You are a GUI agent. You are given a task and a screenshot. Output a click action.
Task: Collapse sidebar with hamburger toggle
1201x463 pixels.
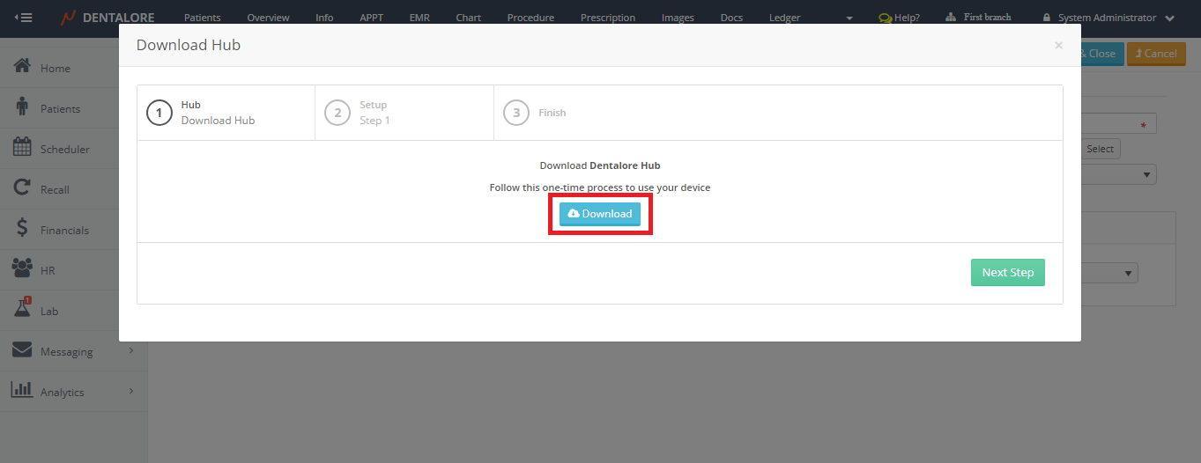[x=23, y=18]
